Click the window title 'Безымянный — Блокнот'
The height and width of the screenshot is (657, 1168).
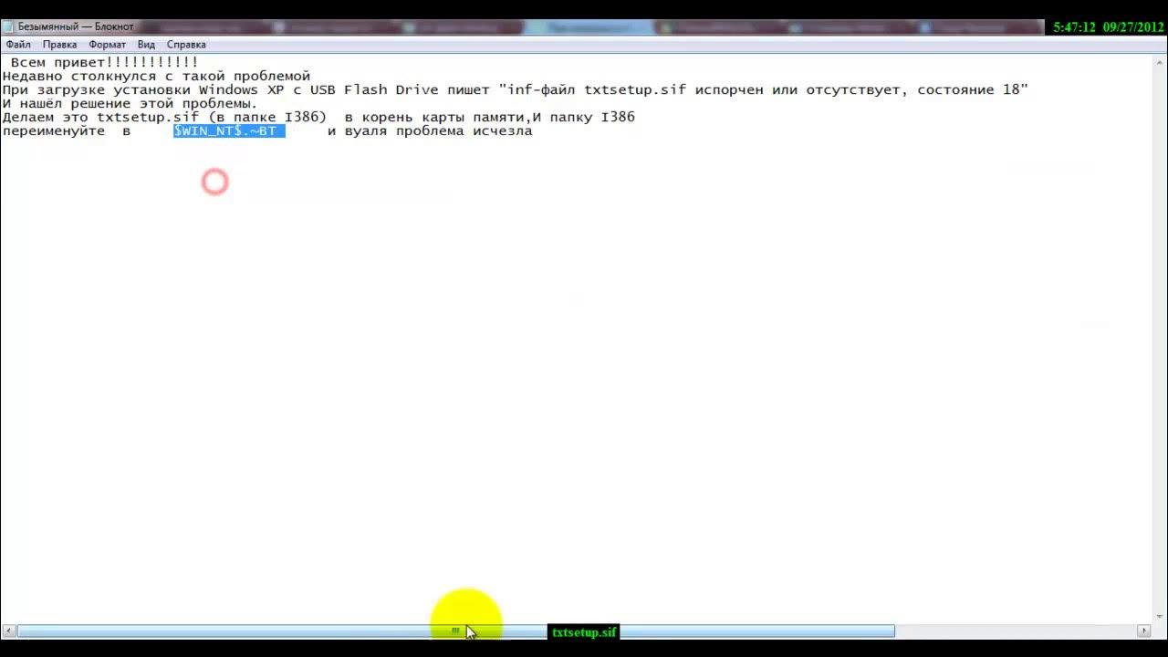pos(76,26)
